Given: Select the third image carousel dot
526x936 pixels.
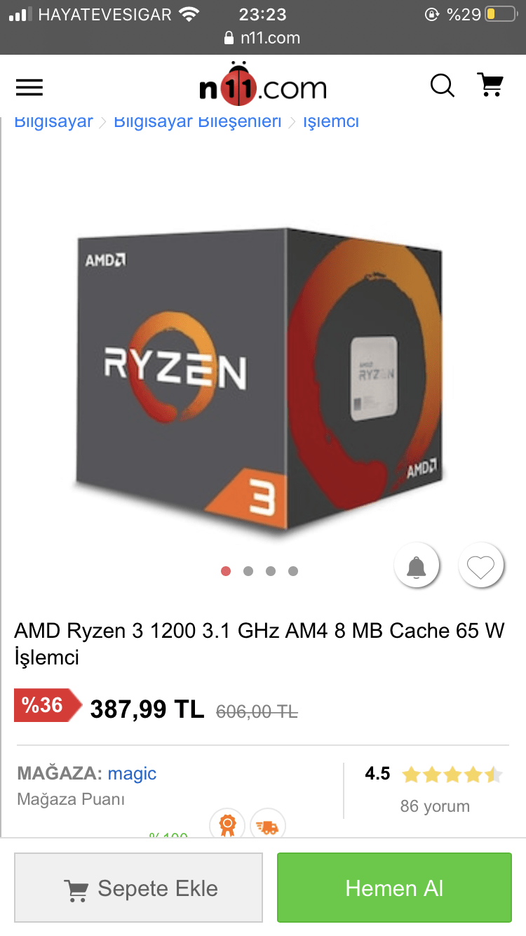Looking at the screenshot, I should click(271, 571).
